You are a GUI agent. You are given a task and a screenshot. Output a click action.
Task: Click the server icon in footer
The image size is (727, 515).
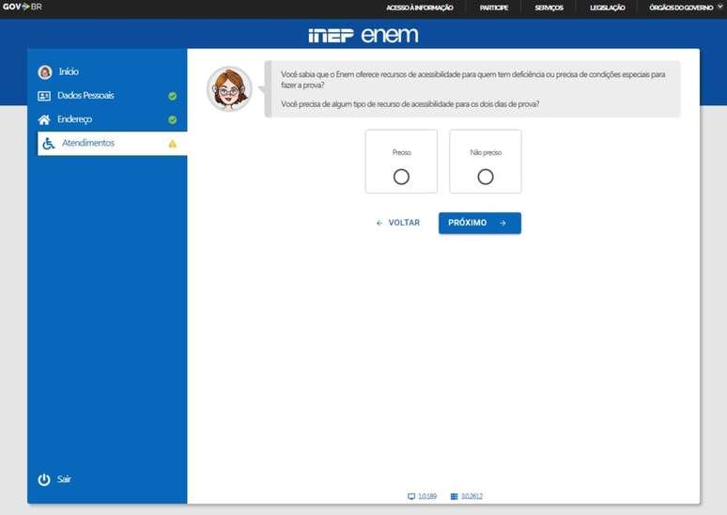coord(454,496)
